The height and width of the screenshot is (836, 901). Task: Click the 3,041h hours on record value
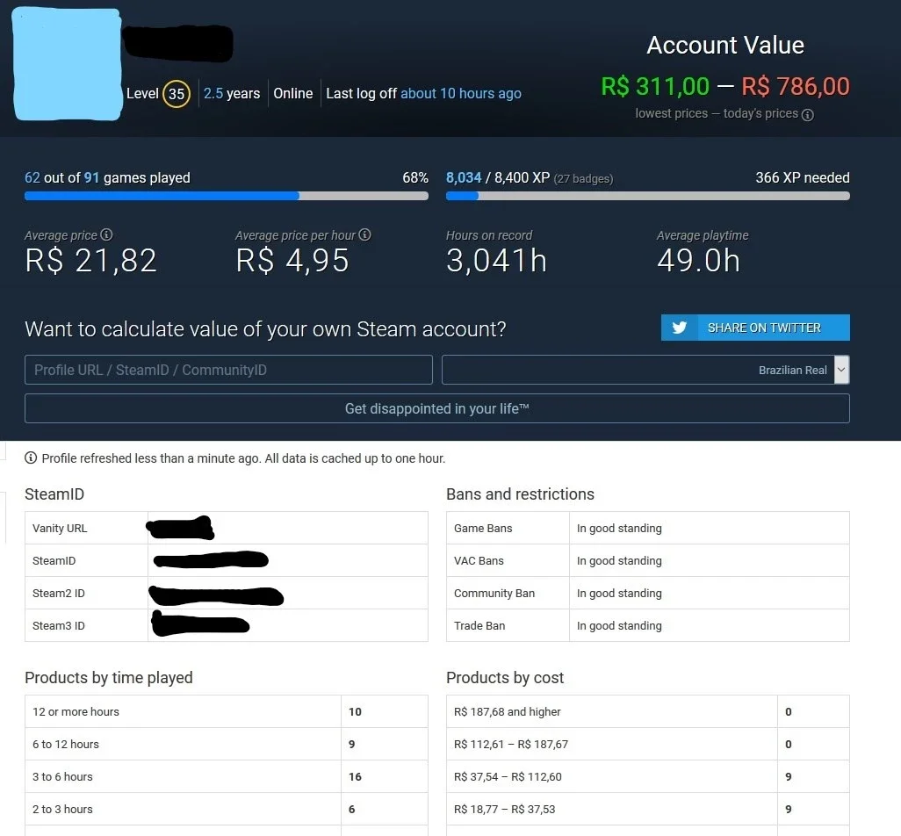pyautogui.click(x=496, y=260)
